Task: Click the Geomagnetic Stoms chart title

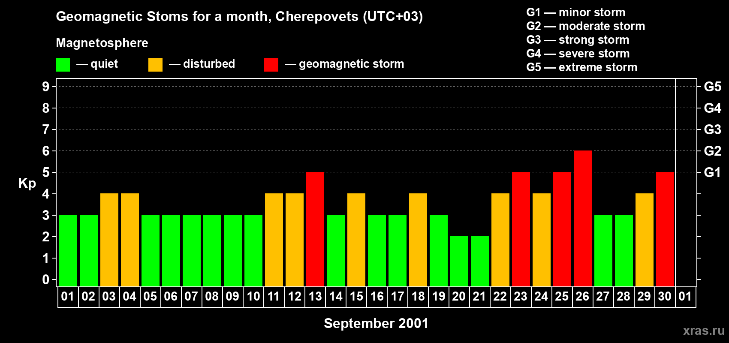Action: click(239, 16)
